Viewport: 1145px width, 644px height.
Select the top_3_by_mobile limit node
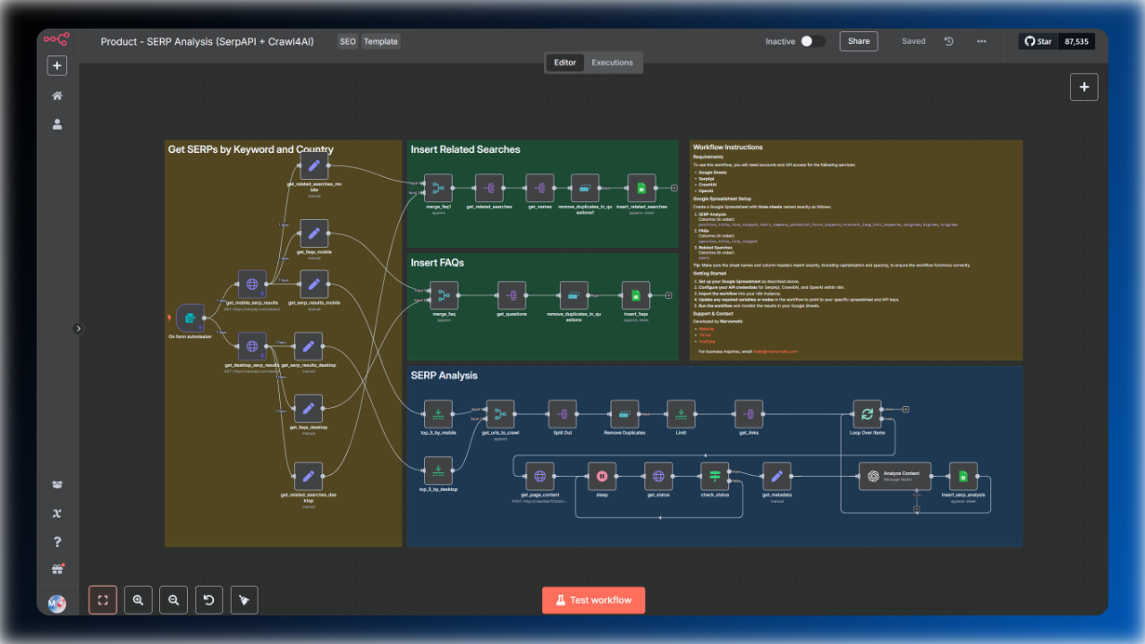click(x=438, y=413)
